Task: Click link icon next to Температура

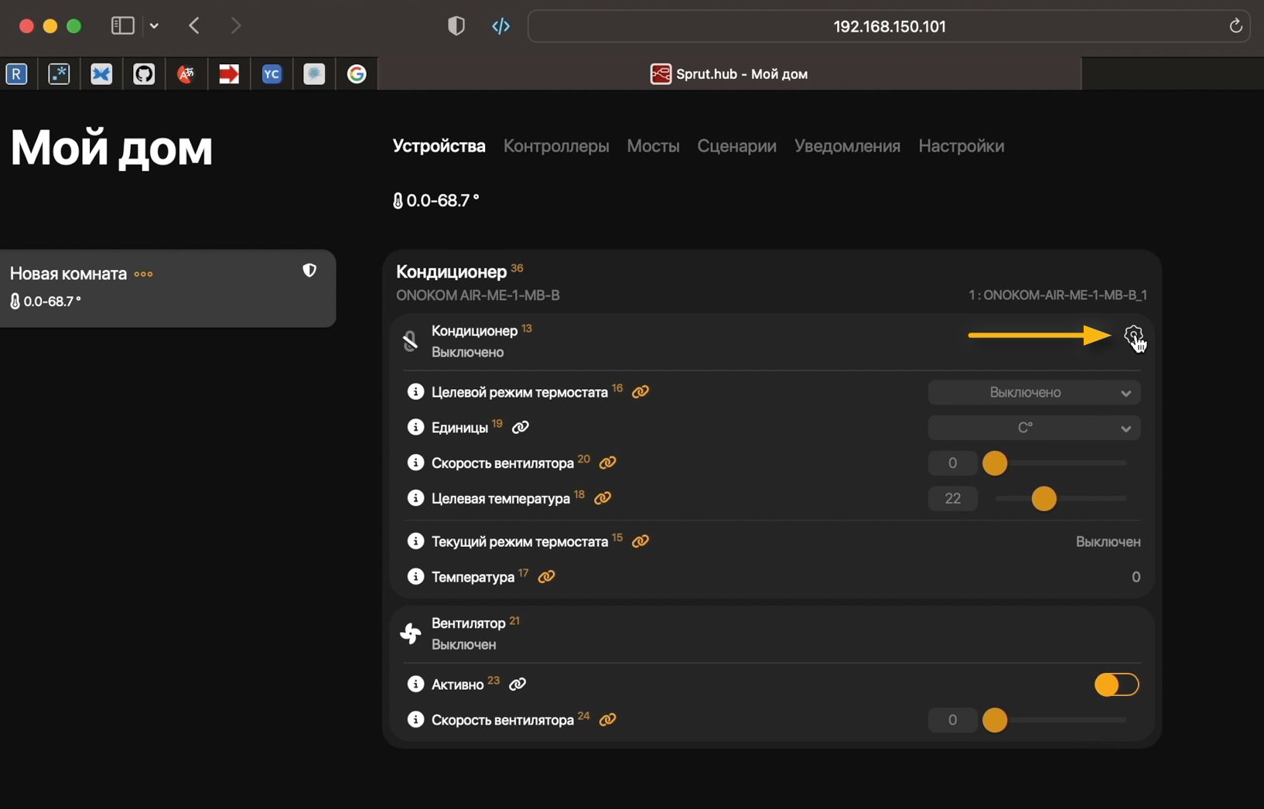Action: [546, 577]
